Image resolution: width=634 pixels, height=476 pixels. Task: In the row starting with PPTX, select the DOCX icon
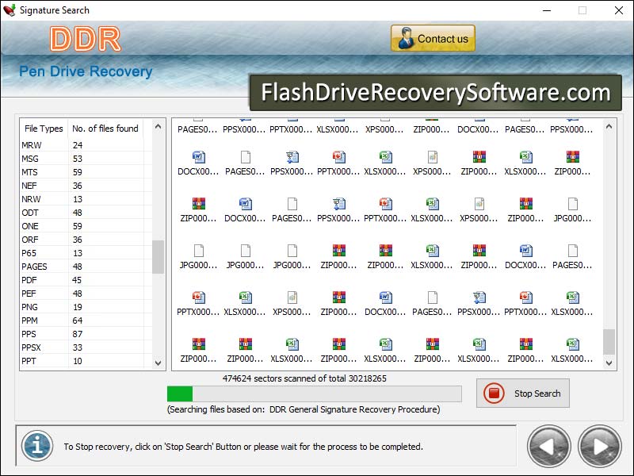pyautogui.click(x=385, y=297)
